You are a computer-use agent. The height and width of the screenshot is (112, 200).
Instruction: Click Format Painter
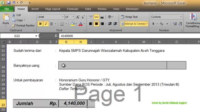(23, 26)
